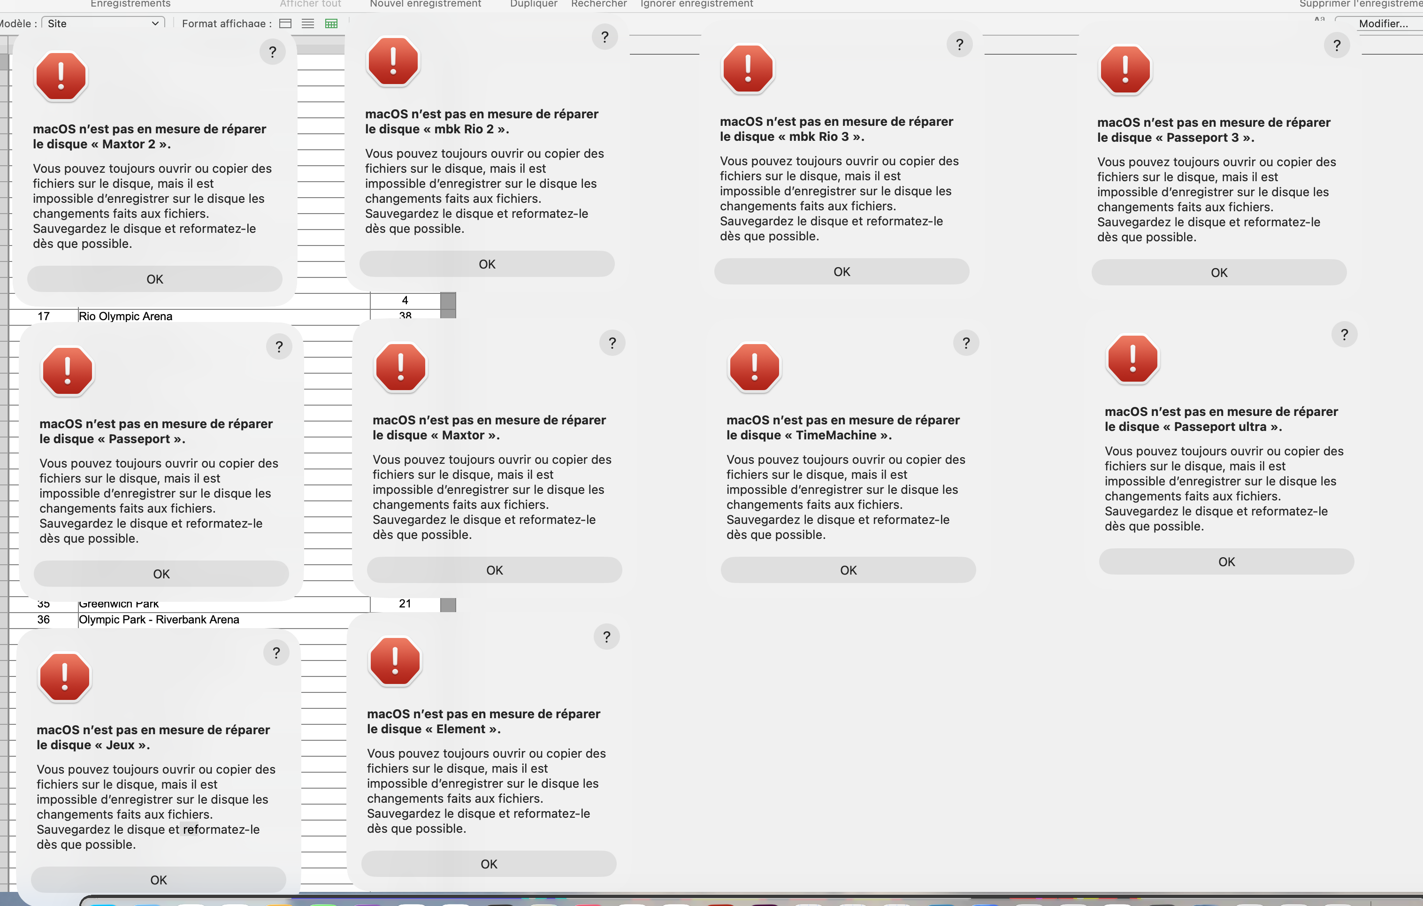Open help for the Jeux disk alert
Screen dimensions: 1423x906
pyautogui.click(x=276, y=653)
